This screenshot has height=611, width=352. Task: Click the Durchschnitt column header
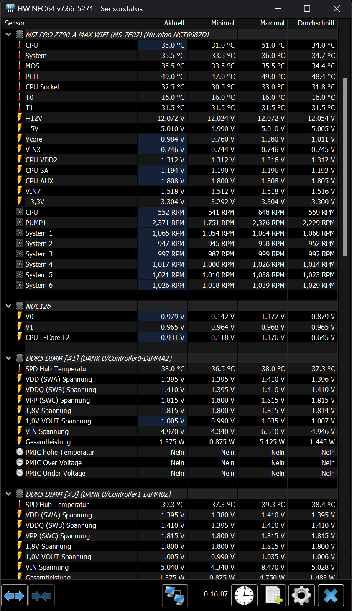[x=313, y=23]
